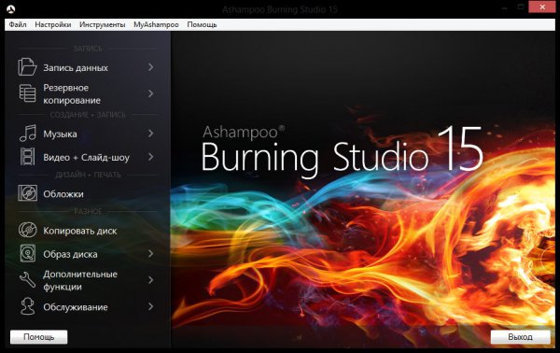560x353 pixels.
Task: Open the Помощь menu in the menu bar
Action: pyautogui.click(x=202, y=24)
